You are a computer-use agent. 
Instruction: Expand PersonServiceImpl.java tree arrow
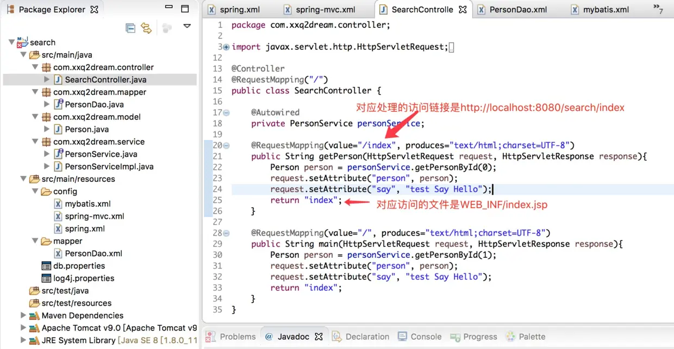click(x=47, y=167)
